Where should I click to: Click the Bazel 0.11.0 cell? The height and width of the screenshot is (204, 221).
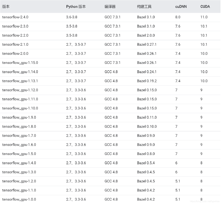click(147, 118)
